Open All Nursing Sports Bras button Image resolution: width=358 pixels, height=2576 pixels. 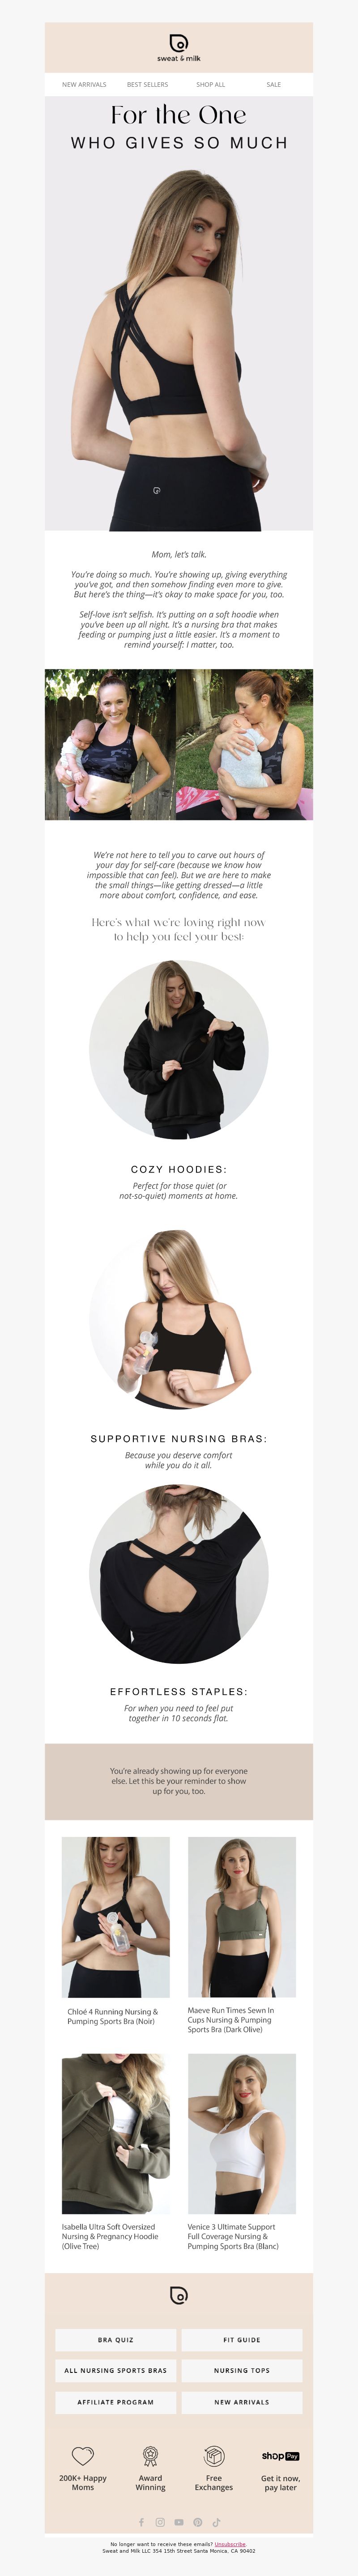pyautogui.click(x=115, y=2370)
